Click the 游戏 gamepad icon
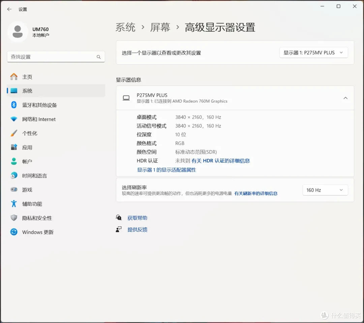 pos(14,190)
